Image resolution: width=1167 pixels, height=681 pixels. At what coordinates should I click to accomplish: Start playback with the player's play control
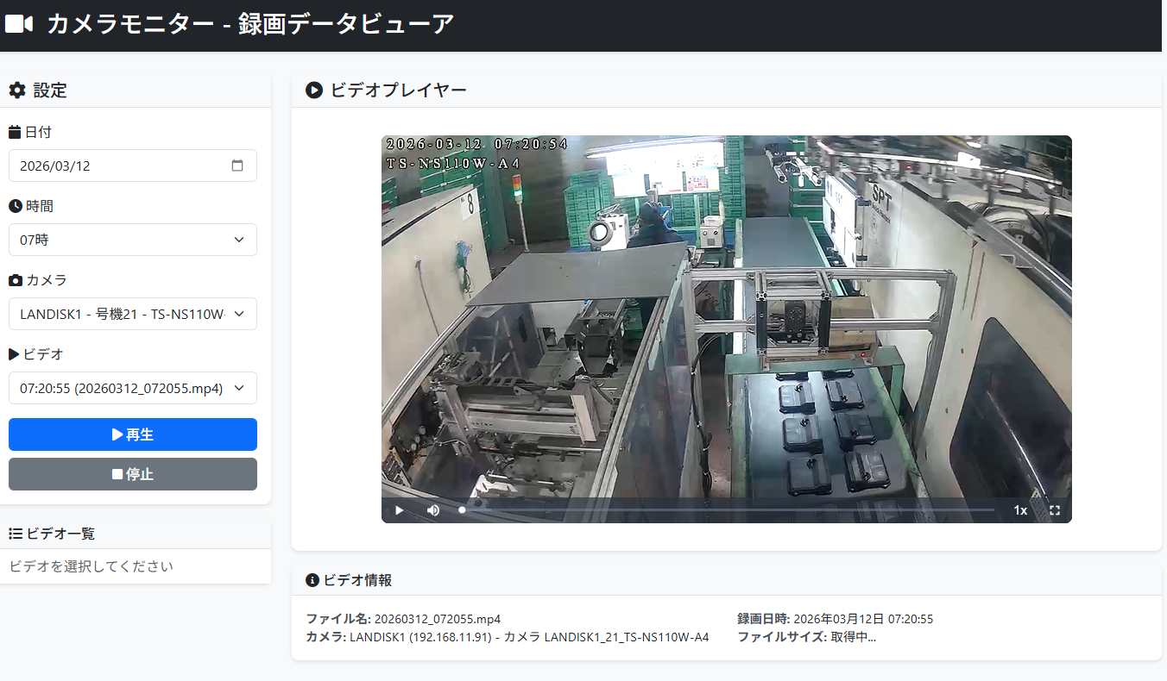click(x=398, y=509)
